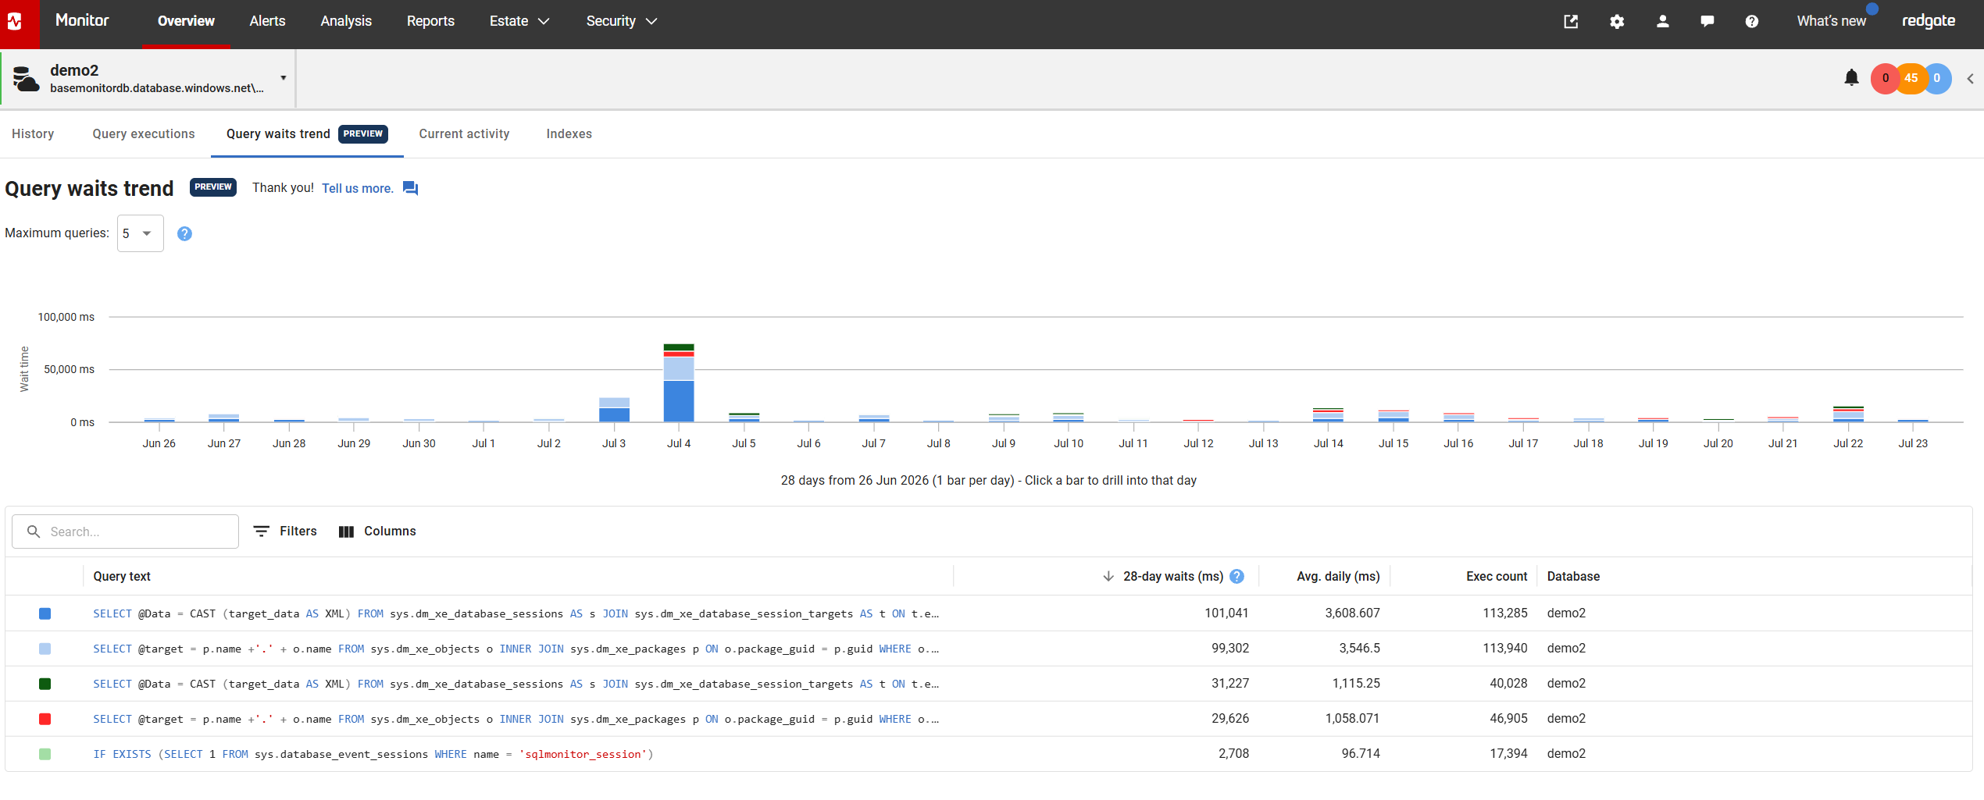Click the alerts bell icon
The image size is (1984, 800).
pyautogui.click(x=1851, y=77)
